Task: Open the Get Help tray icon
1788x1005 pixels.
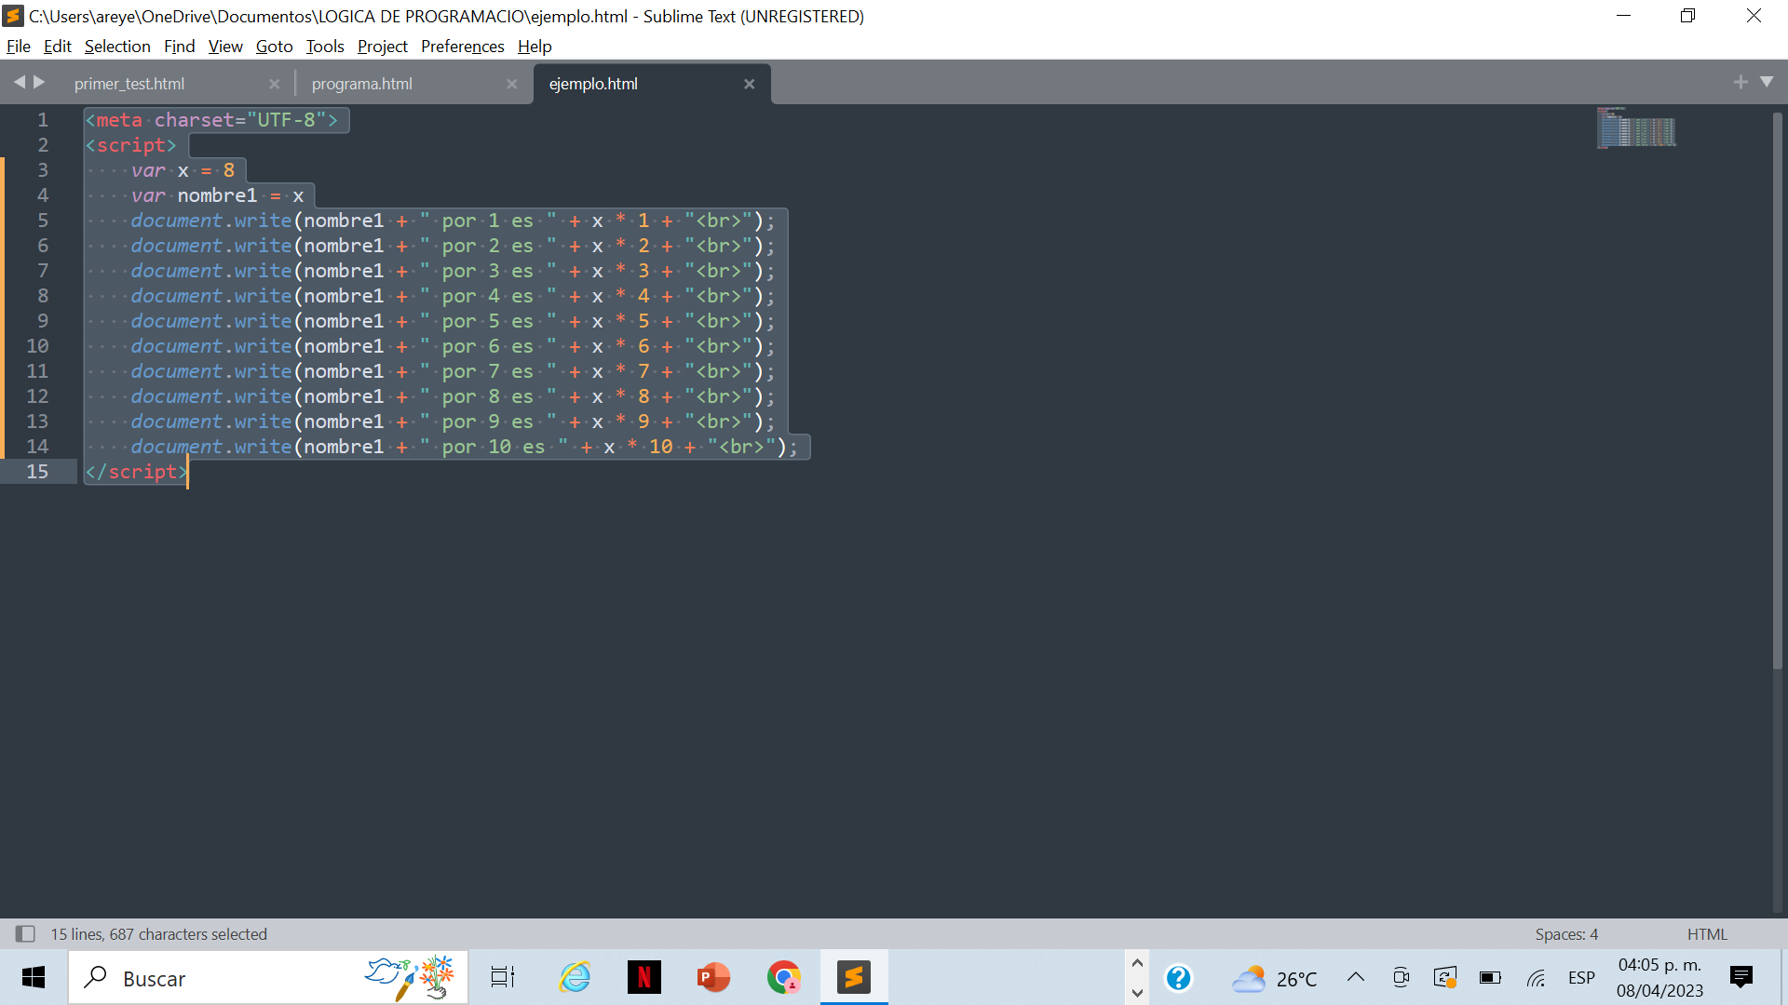Action: point(1178,978)
